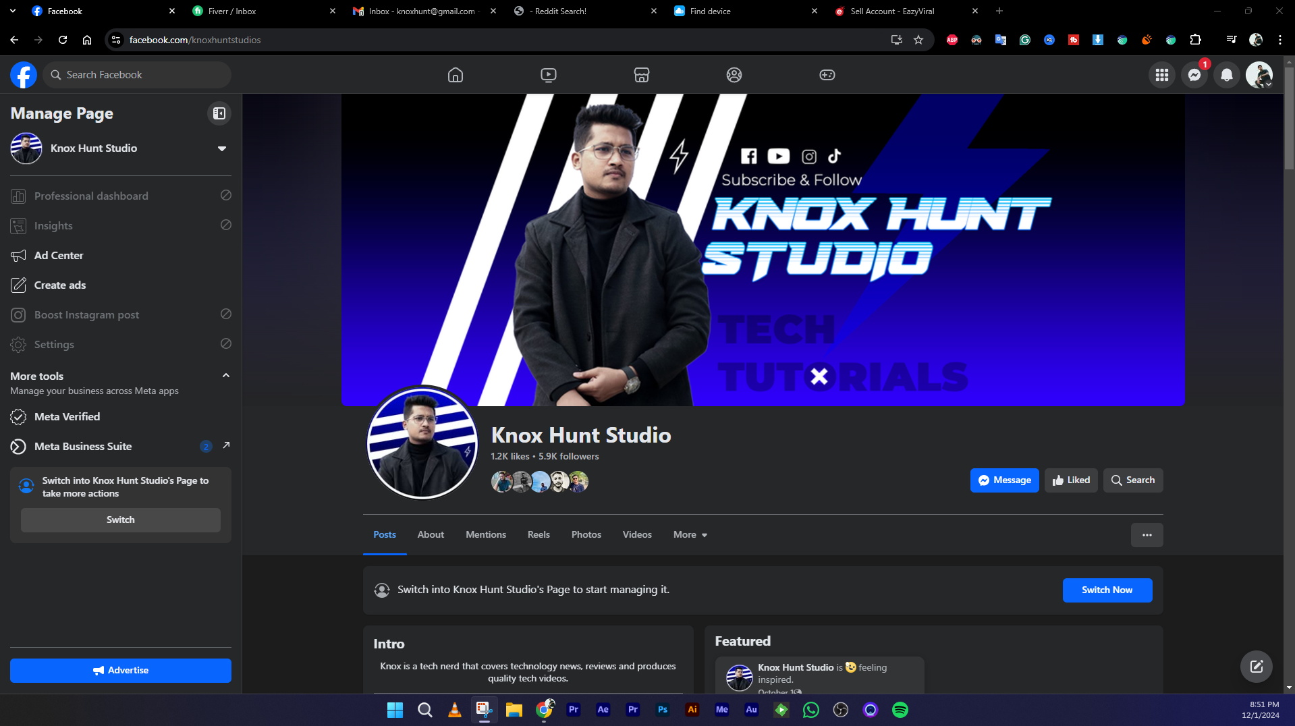Open the Groups icon in top navigation
The height and width of the screenshot is (726, 1295).
(734, 75)
